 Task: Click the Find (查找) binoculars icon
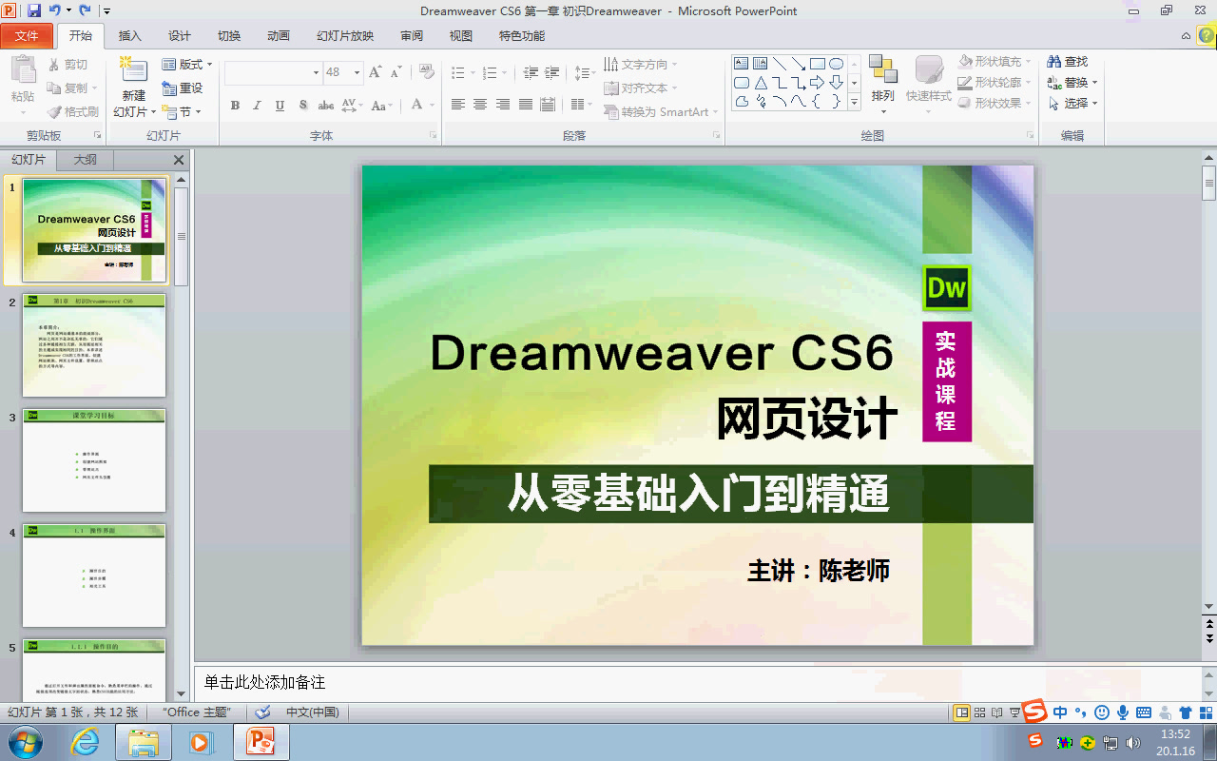(1053, 62)
